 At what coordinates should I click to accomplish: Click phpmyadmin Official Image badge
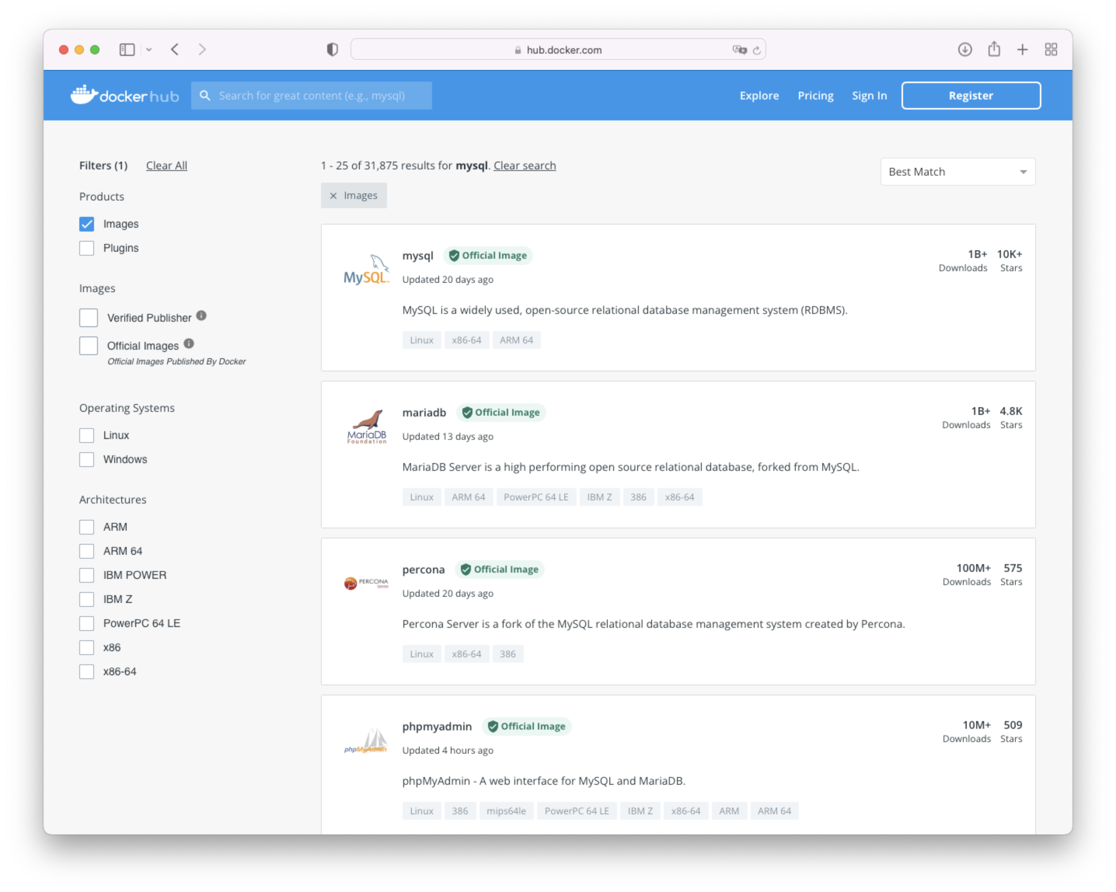point(527,726)
